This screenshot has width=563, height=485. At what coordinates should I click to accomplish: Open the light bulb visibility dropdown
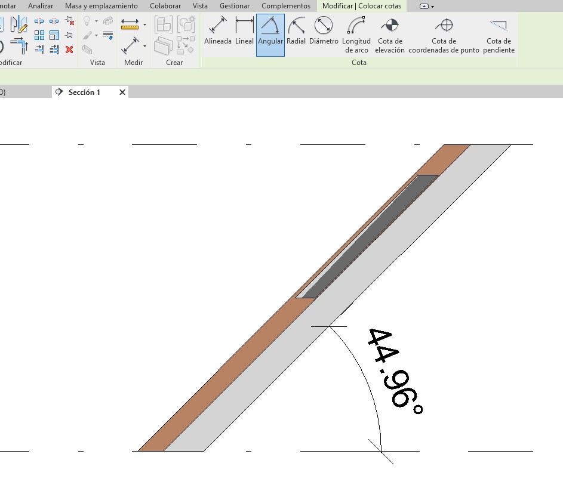tap(96, 21)
